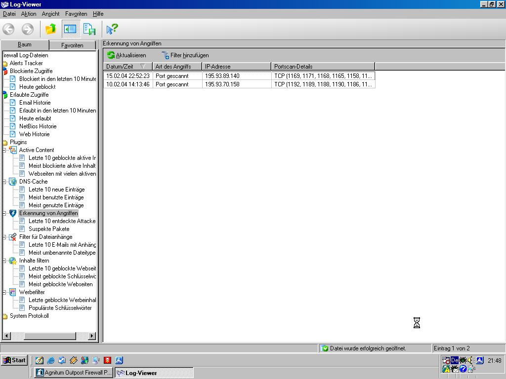Screen dimensions: 506x379
Task: Click the Active Content plugin icon
Action: pyautogui.click(x=13, y=150)
